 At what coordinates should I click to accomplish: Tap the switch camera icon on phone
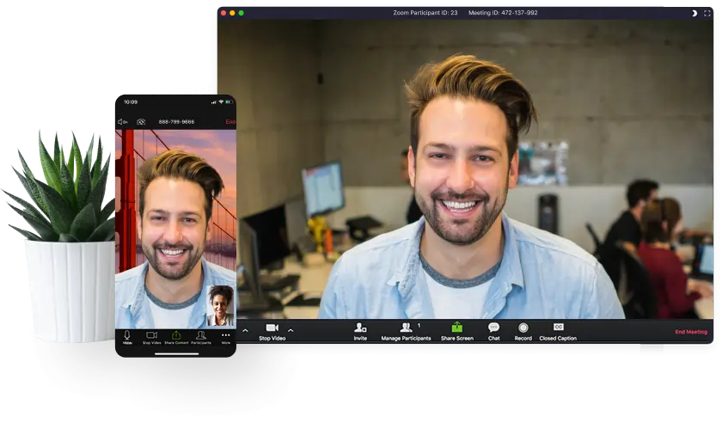point(141,121)
